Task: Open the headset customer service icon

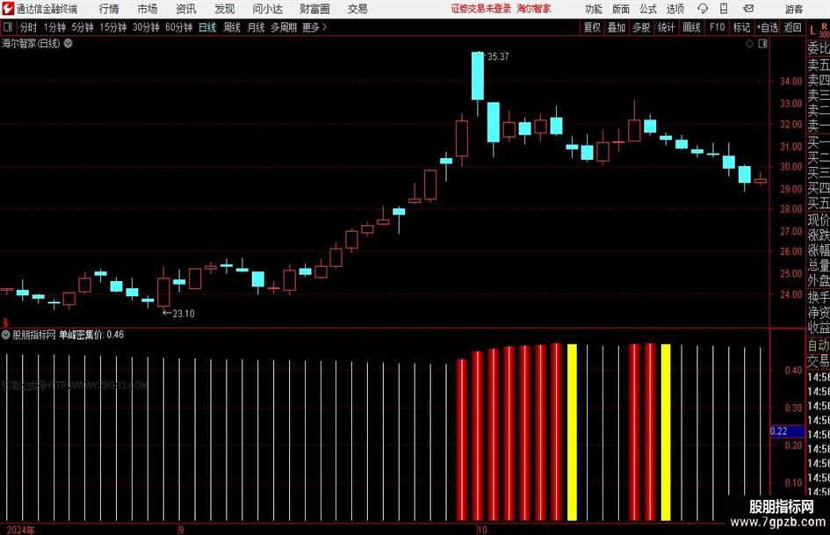Action: (x=703, y=9)
